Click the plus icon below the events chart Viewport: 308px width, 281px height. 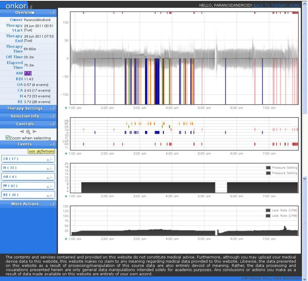click(66, 153)
